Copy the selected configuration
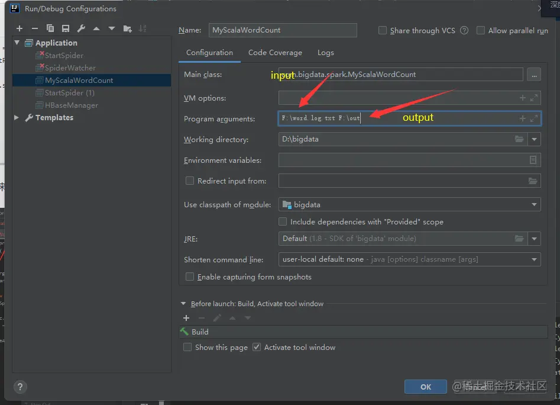 click(50, 28)
